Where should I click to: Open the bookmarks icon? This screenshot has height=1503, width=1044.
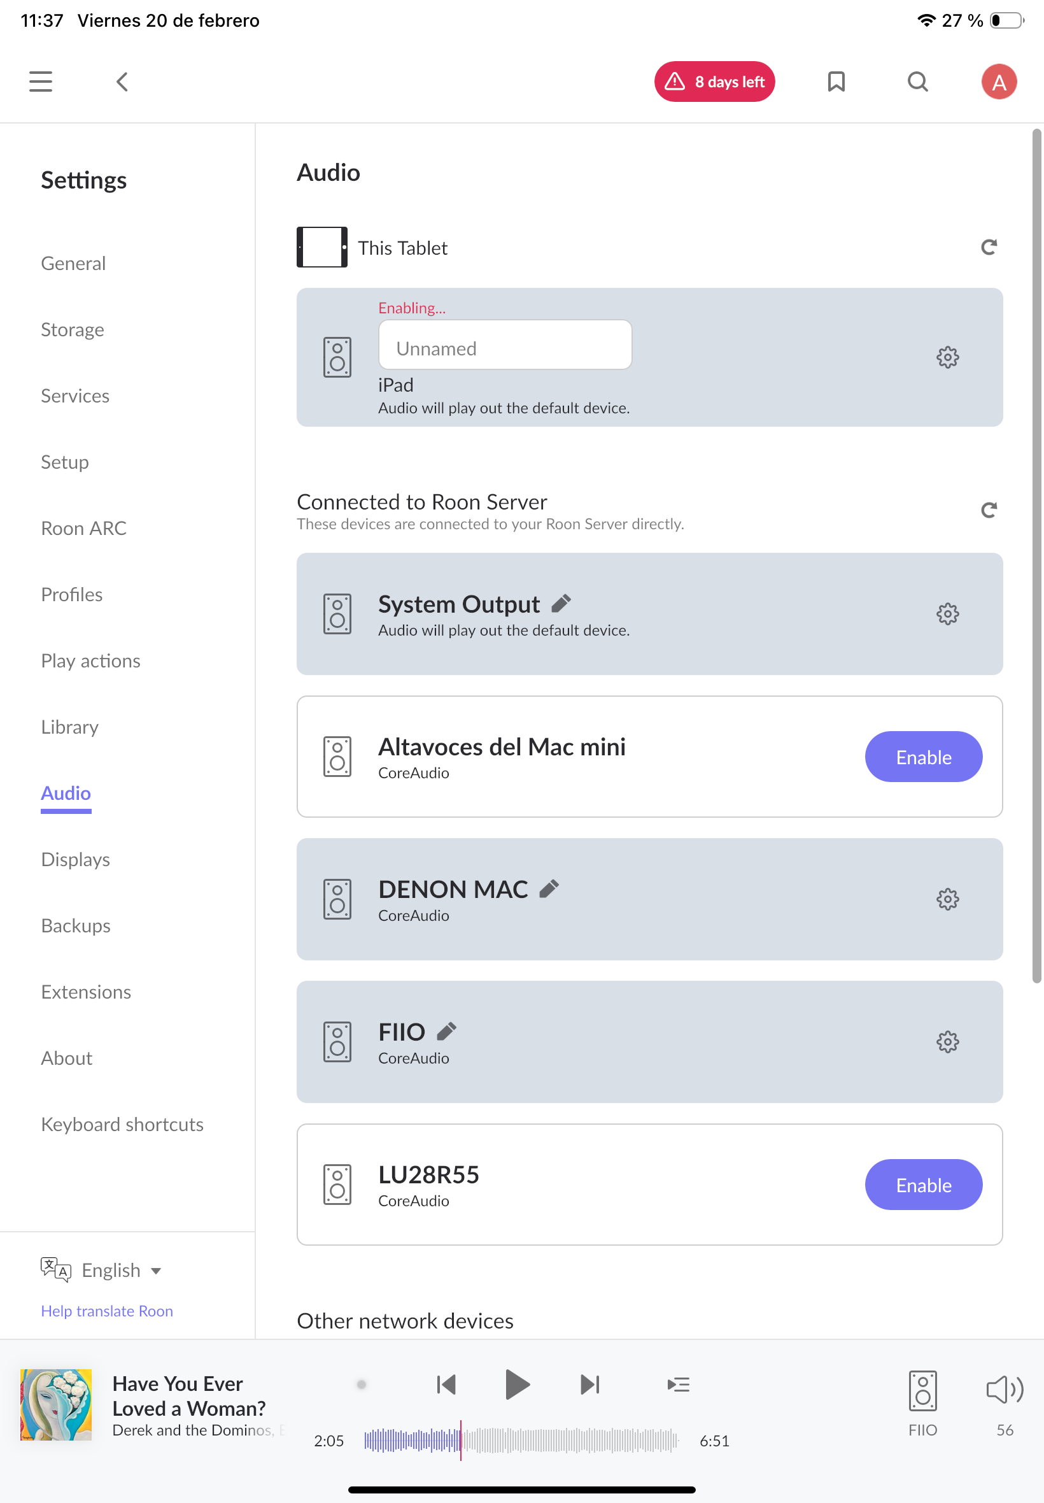[x=836, y=82]
